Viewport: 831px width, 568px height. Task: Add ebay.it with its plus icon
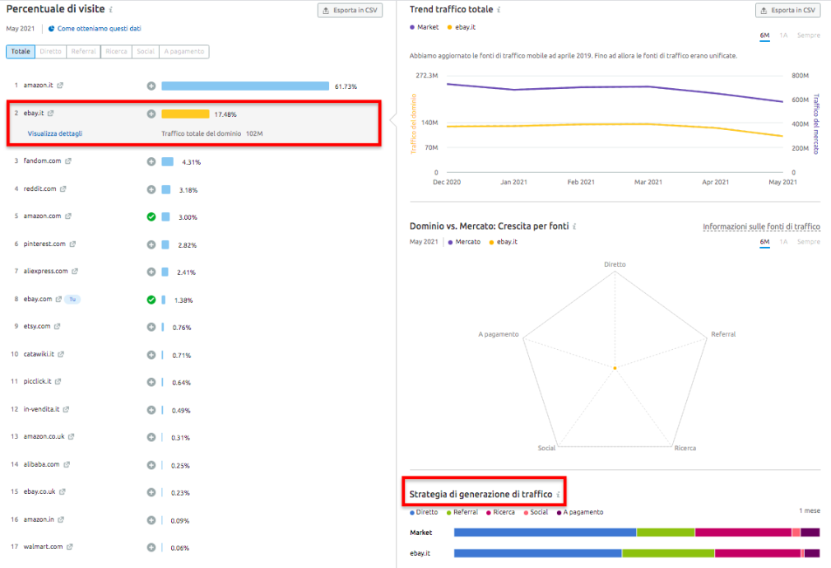click(x=151, y=114)
